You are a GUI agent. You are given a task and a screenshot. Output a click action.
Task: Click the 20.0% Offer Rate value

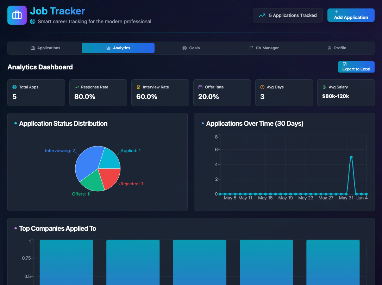(208, 97)
